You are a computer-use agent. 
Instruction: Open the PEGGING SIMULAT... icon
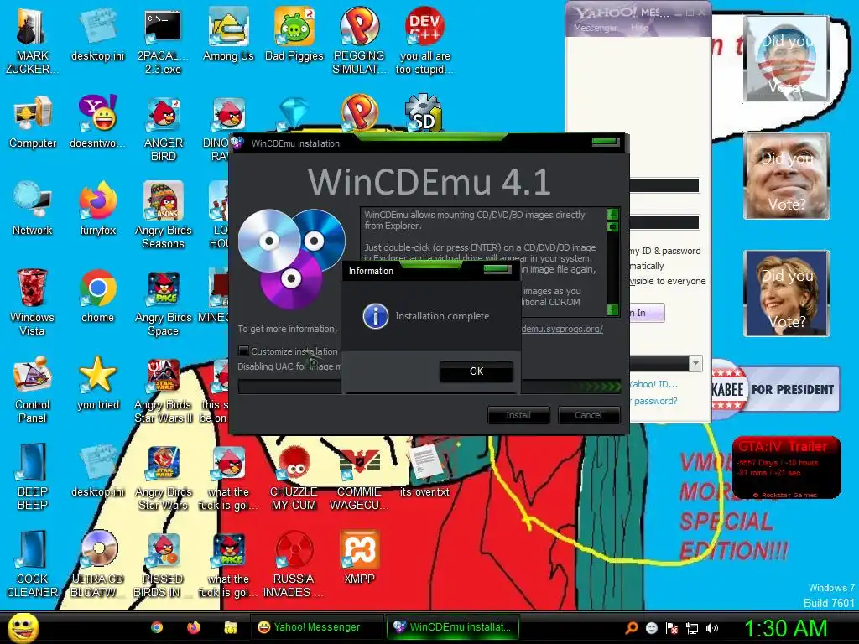[x=359, y=39]
